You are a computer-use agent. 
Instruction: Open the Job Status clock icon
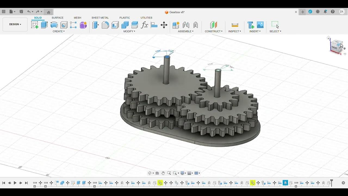click(x=318, y=12)
